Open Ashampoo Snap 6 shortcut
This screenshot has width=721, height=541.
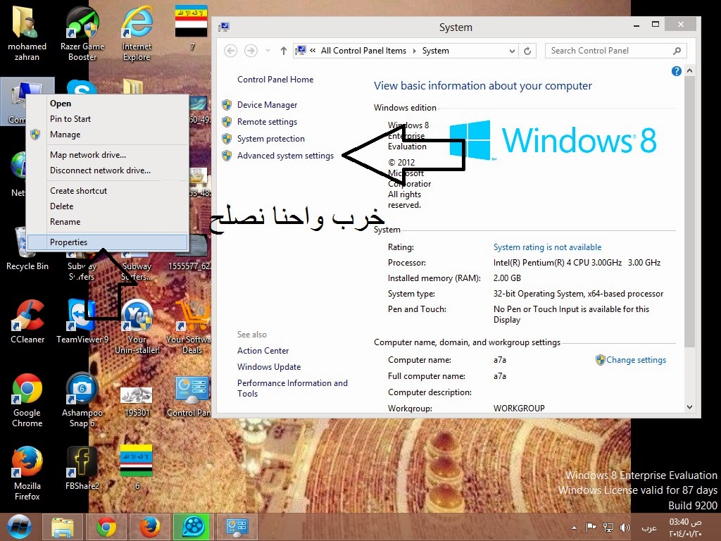pos(82,399)
